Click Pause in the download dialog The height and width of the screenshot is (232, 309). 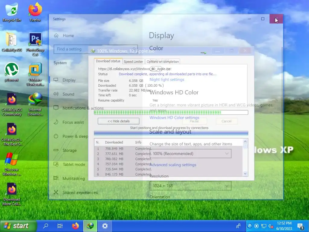click(x=194, y=121)
